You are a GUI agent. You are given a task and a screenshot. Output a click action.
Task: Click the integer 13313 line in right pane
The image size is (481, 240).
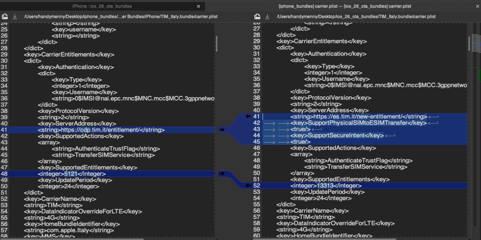click(x=325, y=186)
